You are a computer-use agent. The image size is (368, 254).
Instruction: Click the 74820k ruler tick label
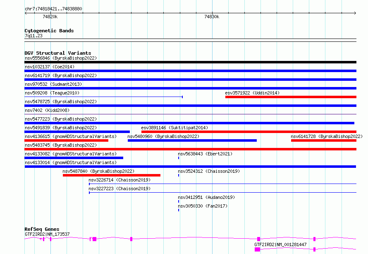(50, 17)
